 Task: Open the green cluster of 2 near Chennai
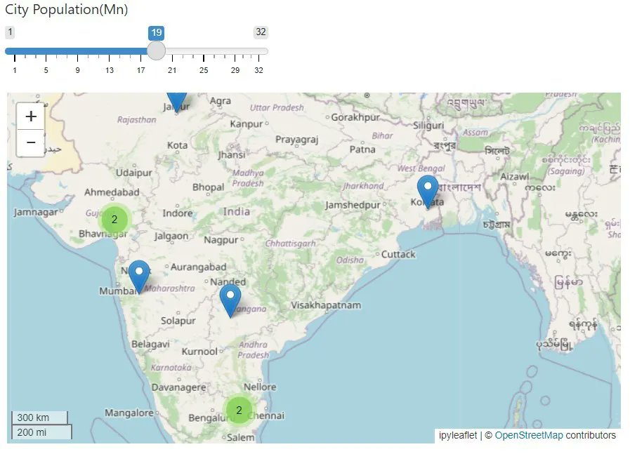(x=239, y=410)
